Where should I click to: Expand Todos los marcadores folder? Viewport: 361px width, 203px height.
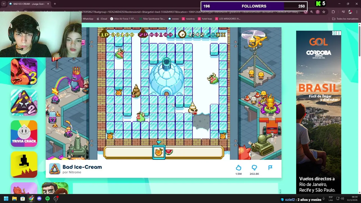click(x=345, y=19)
